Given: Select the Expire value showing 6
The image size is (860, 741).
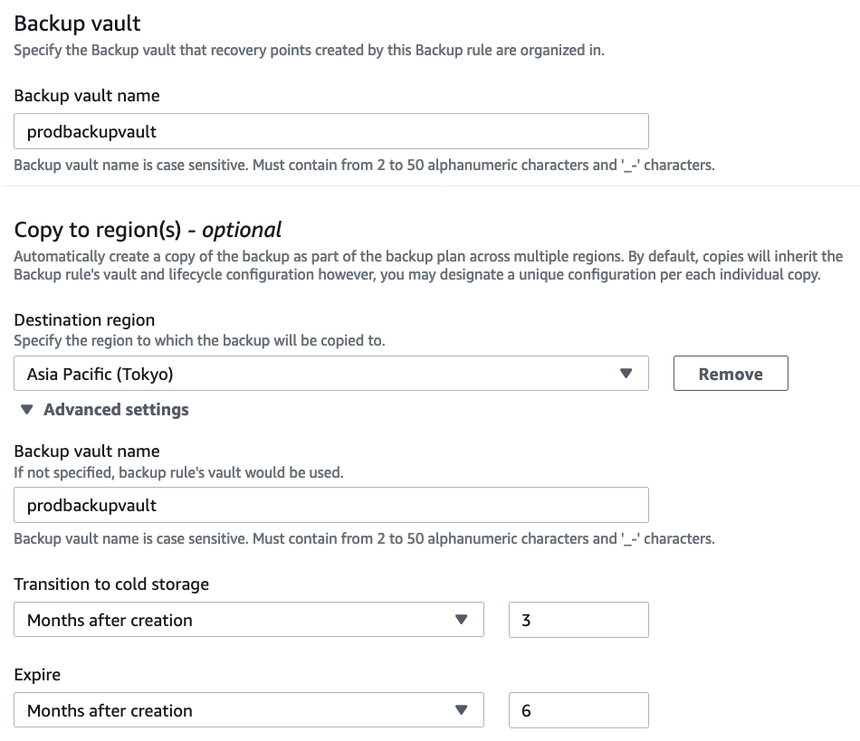Looking at the screenshot, I should 578,710.
